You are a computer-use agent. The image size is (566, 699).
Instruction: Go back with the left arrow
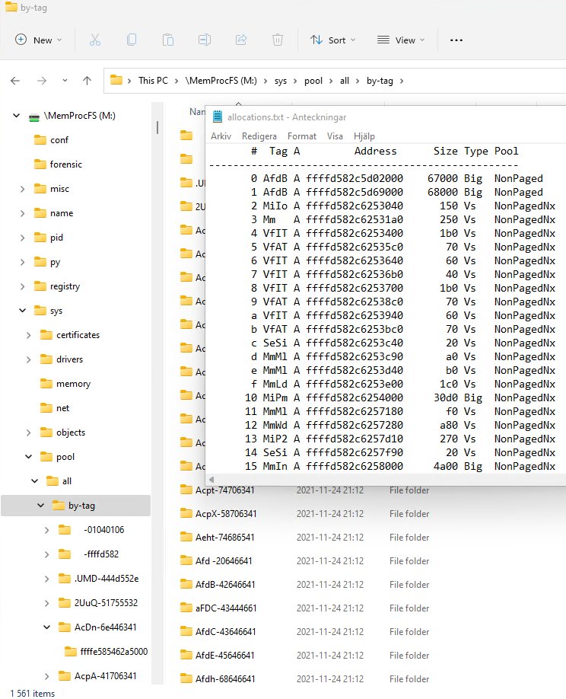[x=15, y=81]
